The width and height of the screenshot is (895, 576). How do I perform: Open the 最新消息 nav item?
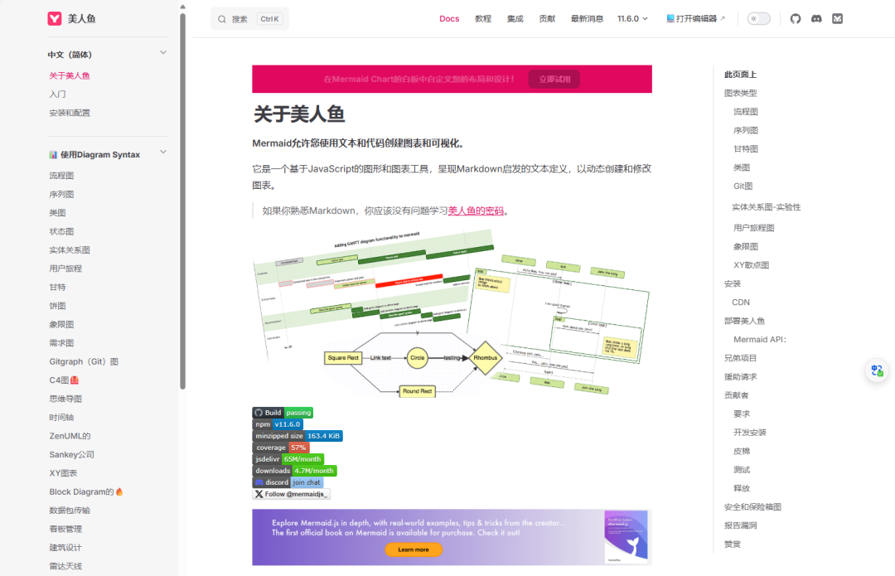pos(587,19)
